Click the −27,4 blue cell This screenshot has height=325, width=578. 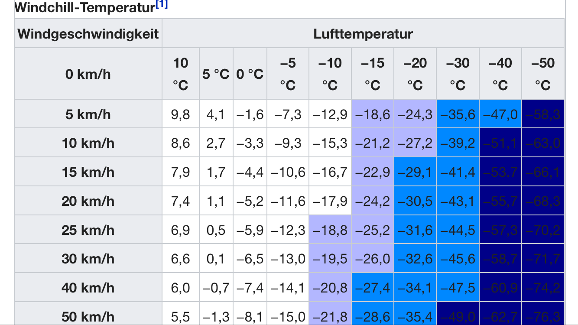click(x=373, y=287)
